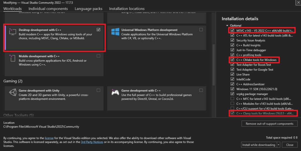
Task: Toggle the C++ Clang tools for Windows checkbox
Action: click(x=232, y=113)
